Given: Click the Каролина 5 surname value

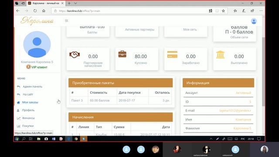Looking at the screenshot, I should click(x=242, y=128).
